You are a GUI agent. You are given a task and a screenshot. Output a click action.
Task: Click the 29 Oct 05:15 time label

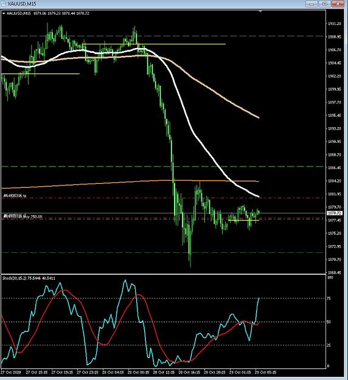(266, 372)
